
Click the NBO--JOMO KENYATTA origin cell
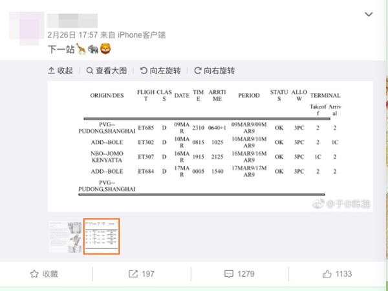point(107,157)
